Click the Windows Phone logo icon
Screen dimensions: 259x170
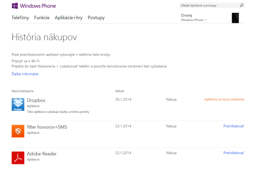[x=15, y=6]
